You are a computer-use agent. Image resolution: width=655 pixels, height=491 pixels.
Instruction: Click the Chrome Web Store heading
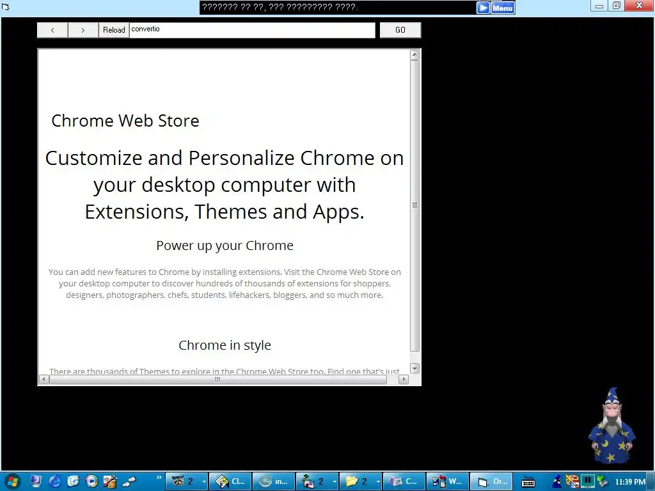tap(125, 121)
